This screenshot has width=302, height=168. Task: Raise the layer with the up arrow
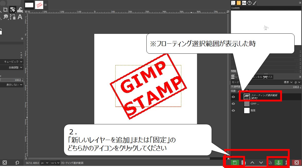tap(252, 163)
